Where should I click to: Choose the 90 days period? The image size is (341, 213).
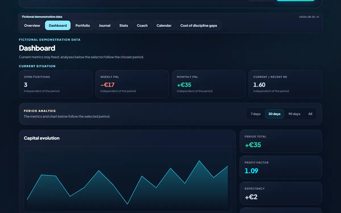pyautogui.click(x=294, y=114)
